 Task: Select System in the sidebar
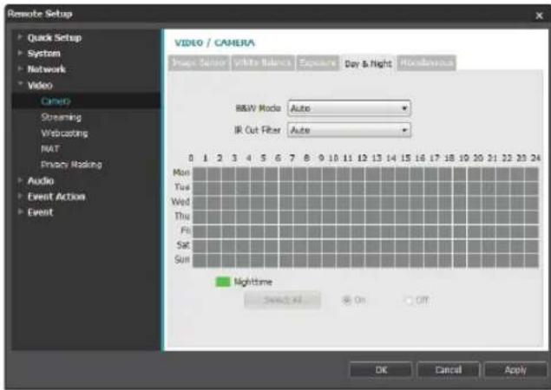tap(44, 54)
